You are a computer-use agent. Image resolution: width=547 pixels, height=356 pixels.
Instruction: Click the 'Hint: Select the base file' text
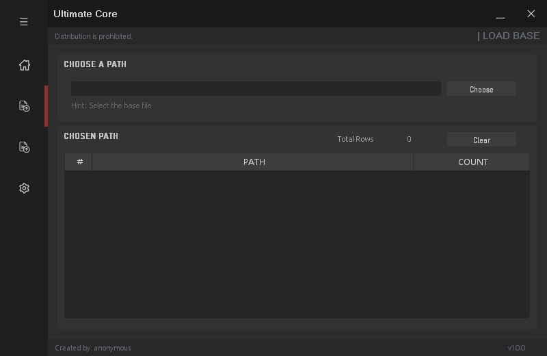pyautogui.click(x=111, y=105)
